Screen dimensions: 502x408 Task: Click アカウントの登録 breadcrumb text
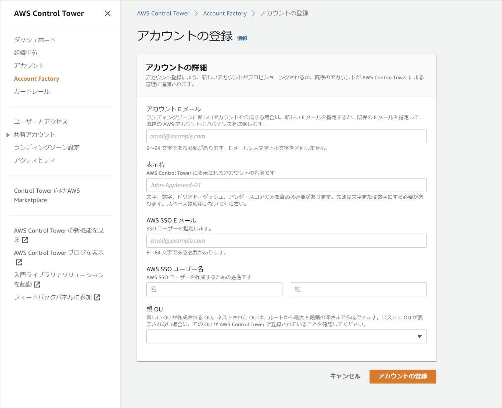tap(284, 13)
